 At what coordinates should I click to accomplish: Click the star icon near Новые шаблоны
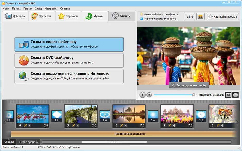point(142,14)
